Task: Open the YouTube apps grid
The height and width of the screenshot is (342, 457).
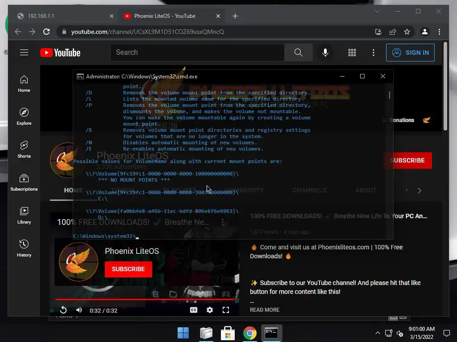Action: pos(352,53)
